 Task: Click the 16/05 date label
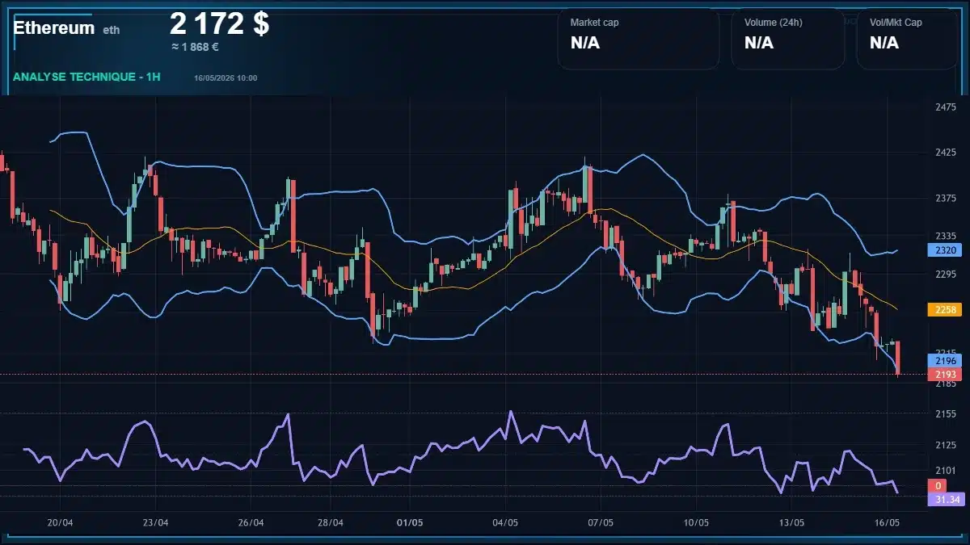click(x=888, y=522)
